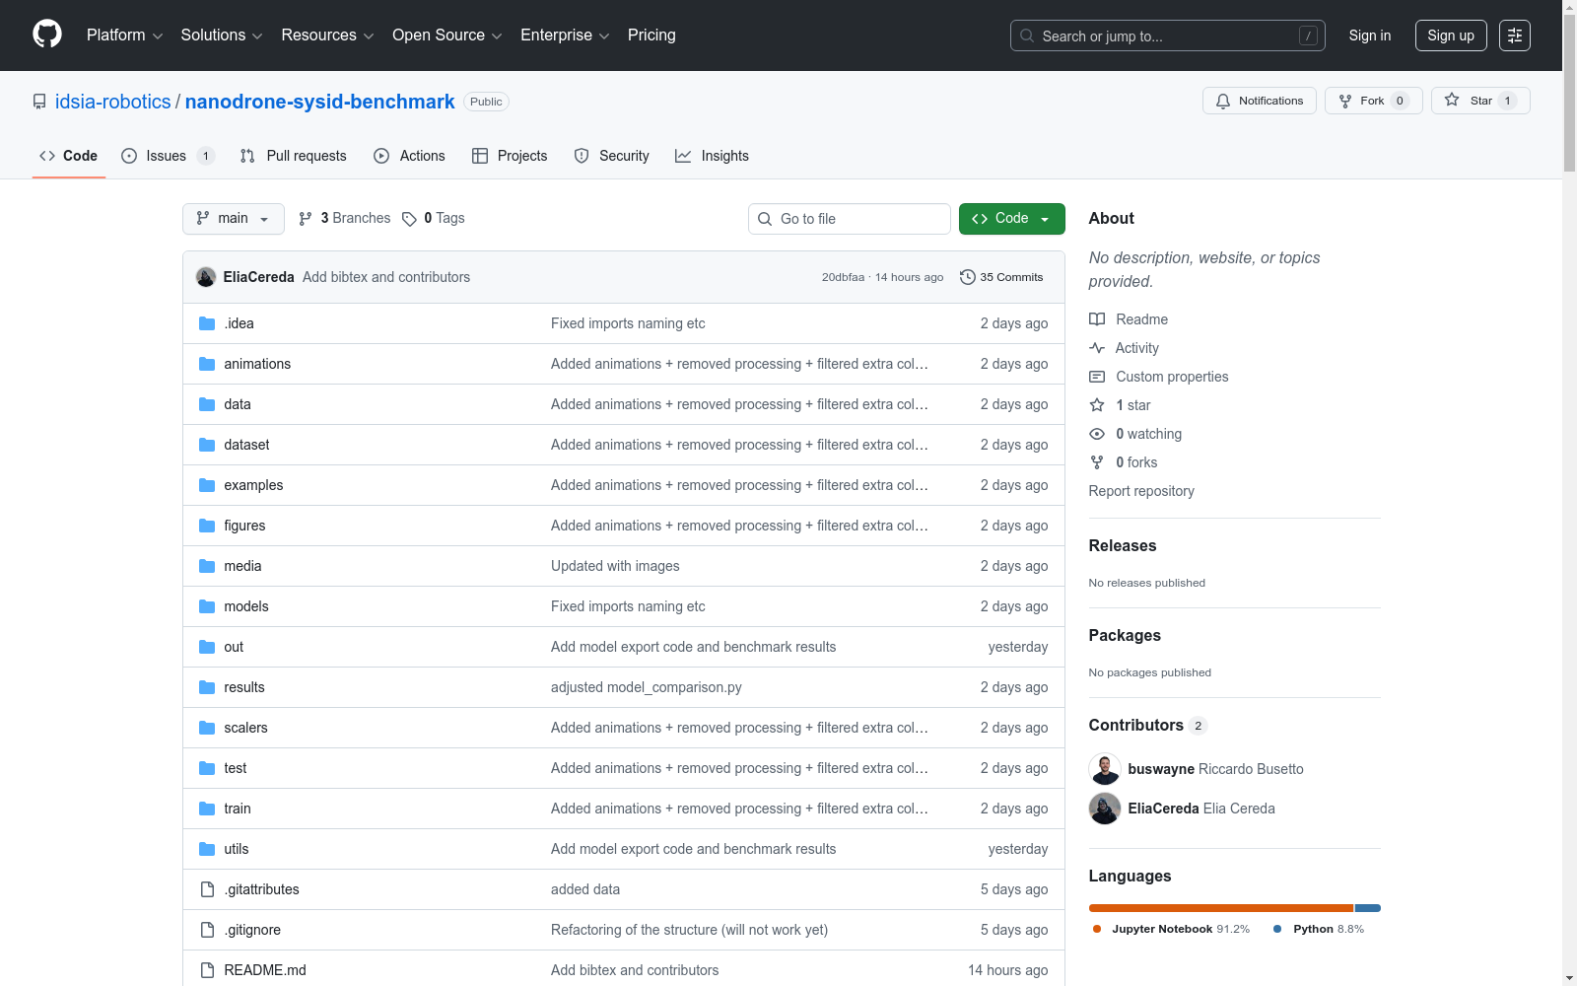The image size is (1577, 986).
Task: Expand the Platform menu
Action: tap(124, 35)
